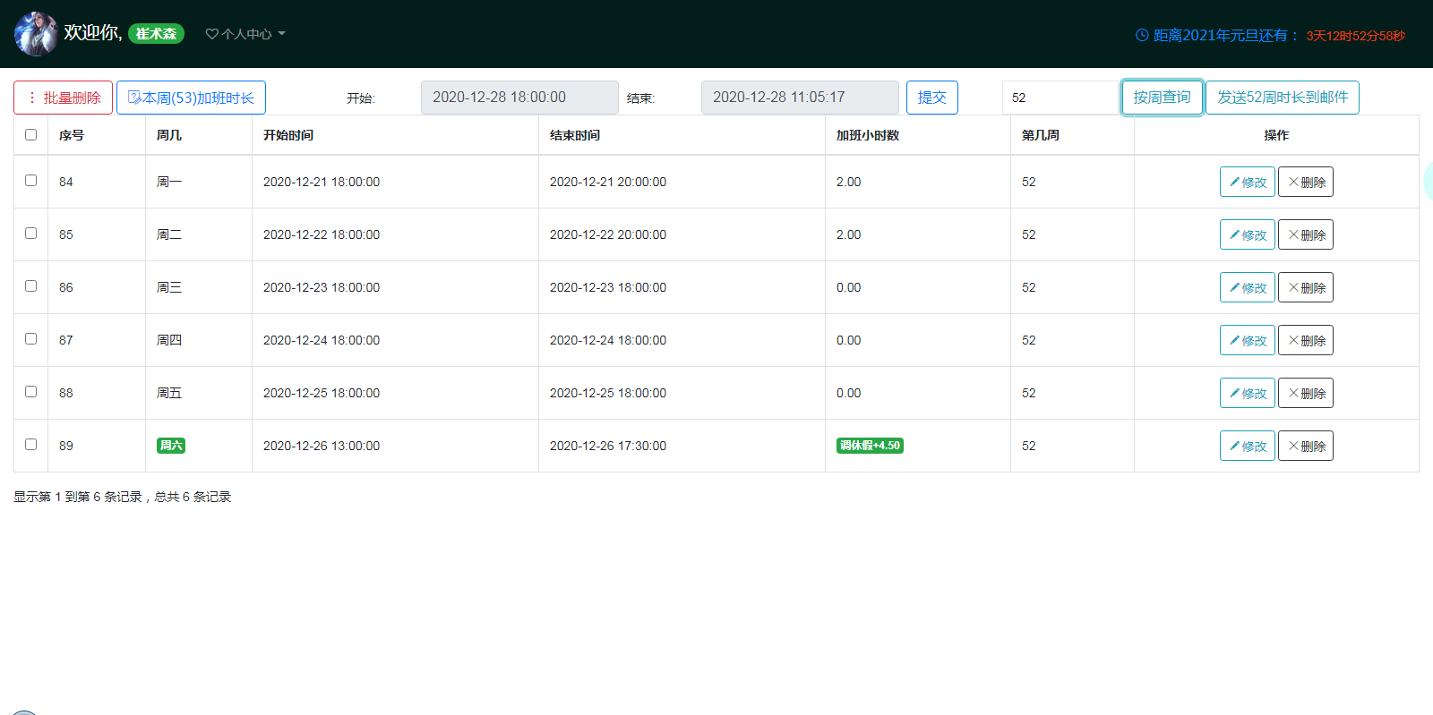The height and width of the screenshot is (715, 1433).
Task: Toggle the select-all checkbox in table header
Action: pyautogui.click(x=30, y=135)
